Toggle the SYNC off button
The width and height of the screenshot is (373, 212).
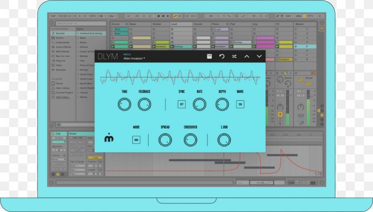coord(181,104)
